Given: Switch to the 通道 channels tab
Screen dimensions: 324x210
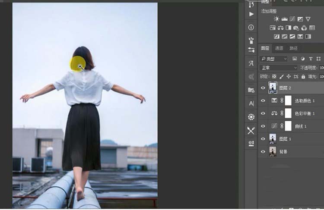Looking at the screenshot, I should click(279, 48).
